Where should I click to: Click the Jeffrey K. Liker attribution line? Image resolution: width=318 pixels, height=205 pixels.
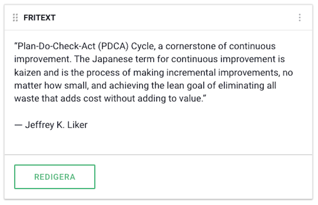51,125
